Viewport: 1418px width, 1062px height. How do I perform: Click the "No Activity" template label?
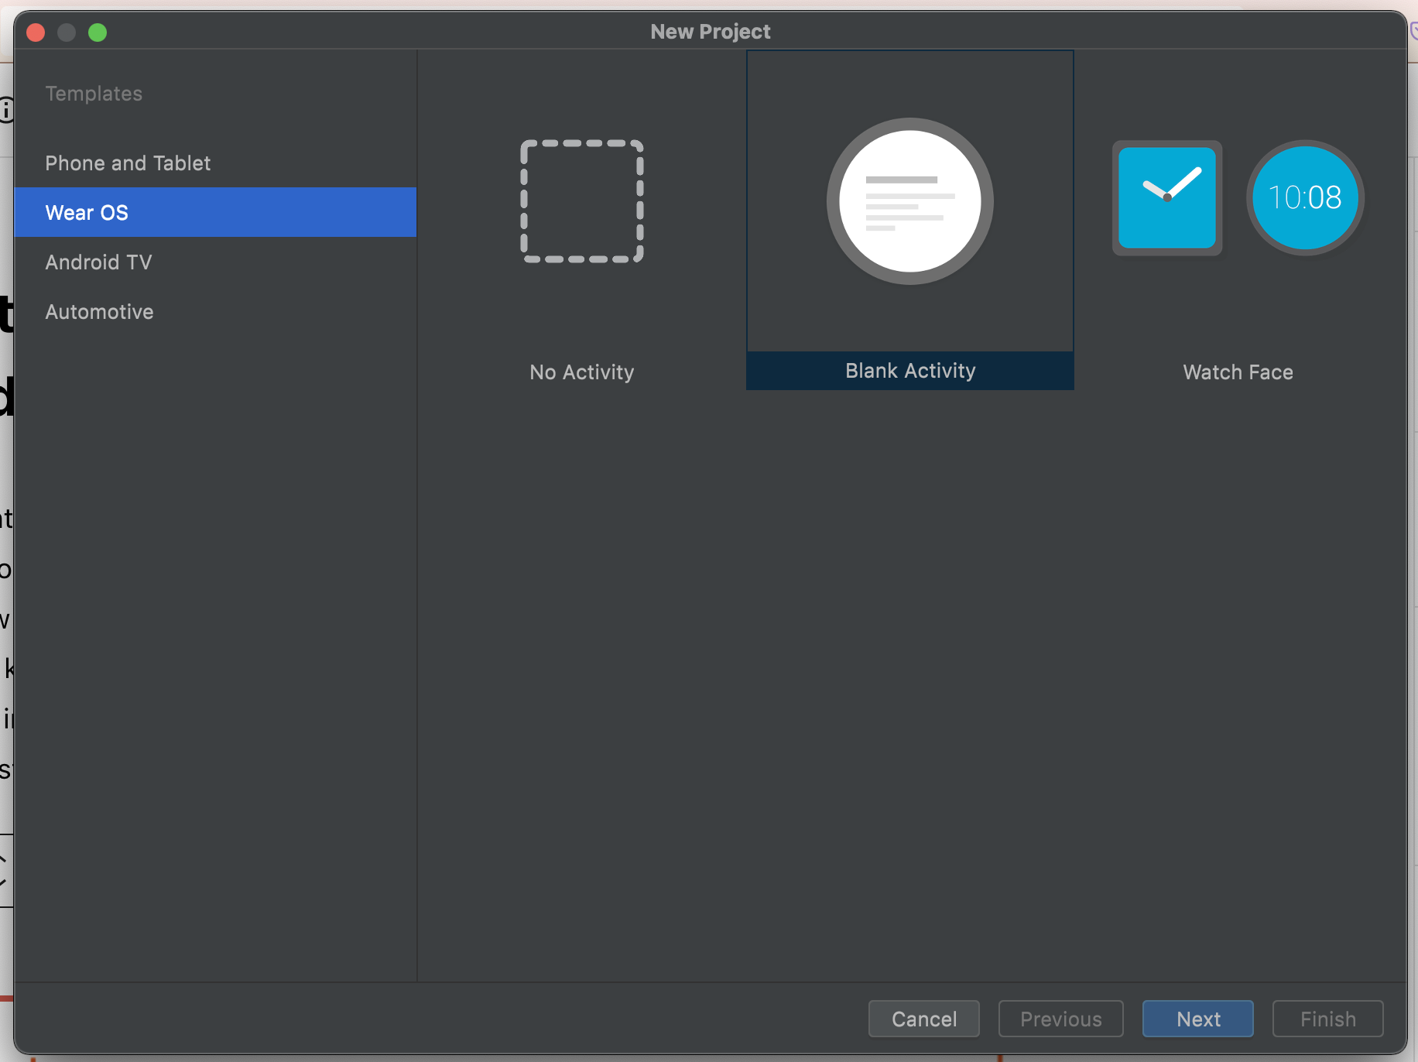582,372
